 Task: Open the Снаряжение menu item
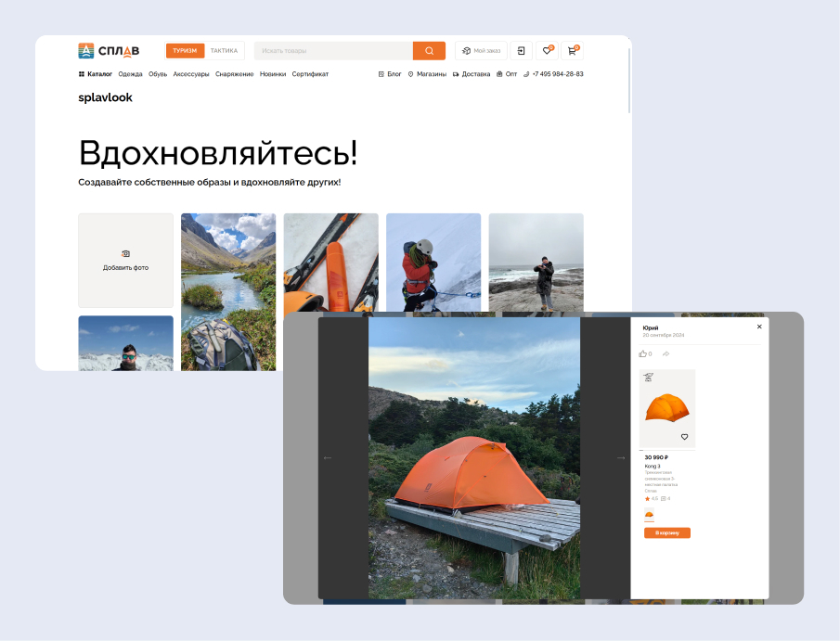click(235, 74)
